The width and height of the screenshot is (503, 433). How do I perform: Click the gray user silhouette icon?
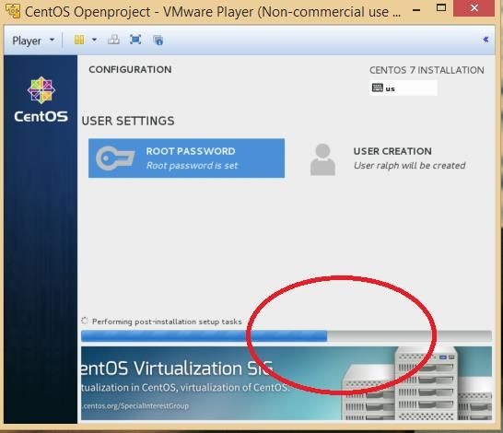tap(322, 159)
